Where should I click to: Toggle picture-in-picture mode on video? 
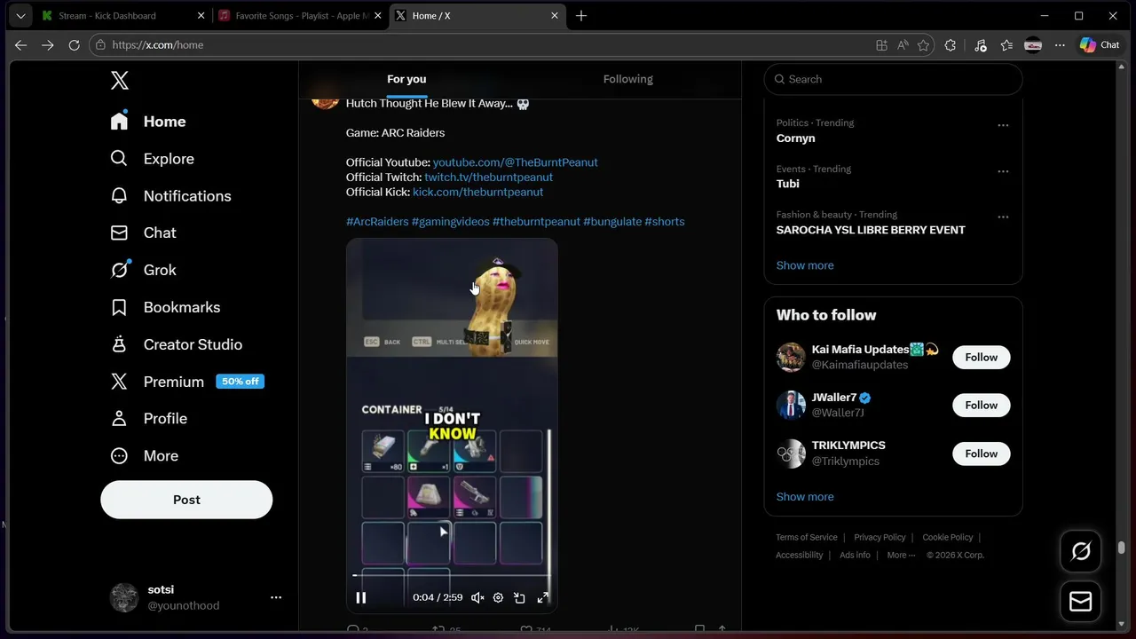point(520,598)
